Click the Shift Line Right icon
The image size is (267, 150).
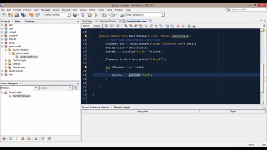tap(172, 26)
